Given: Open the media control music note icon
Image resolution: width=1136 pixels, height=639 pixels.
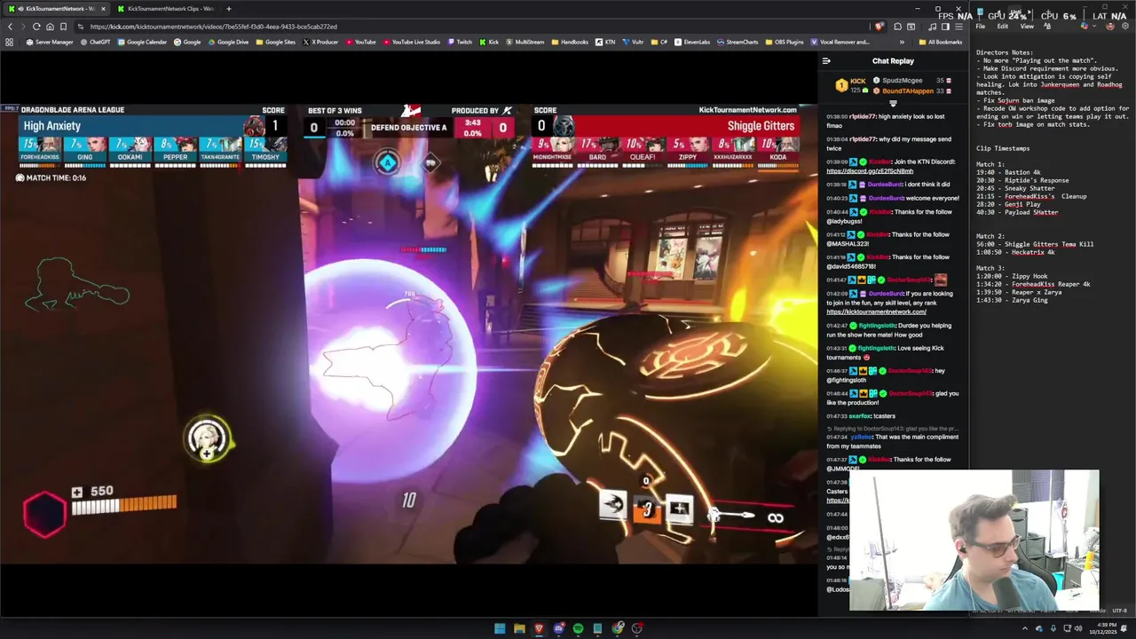Looking at the screenshot, I should click(932, 27).
